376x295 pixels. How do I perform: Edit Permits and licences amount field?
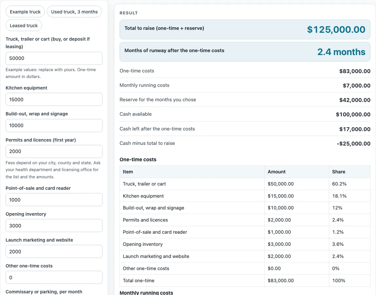tap(54, 151)
